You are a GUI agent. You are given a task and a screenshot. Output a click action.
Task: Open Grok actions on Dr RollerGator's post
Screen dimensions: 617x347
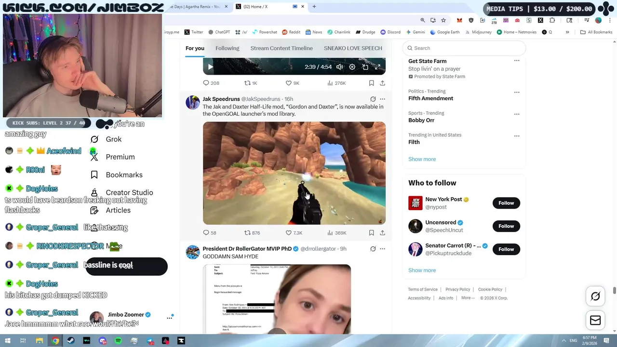[x=373, y=249]
